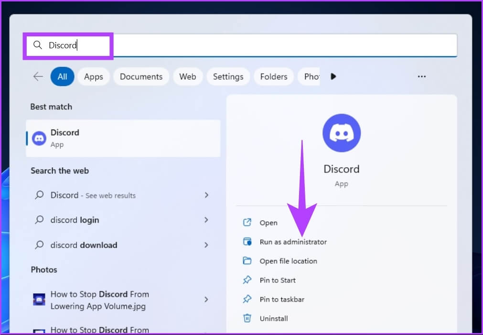Switch to the Documents filter
Image resolution: width=483 pixels, height=335 pixels.
point(141,76)
